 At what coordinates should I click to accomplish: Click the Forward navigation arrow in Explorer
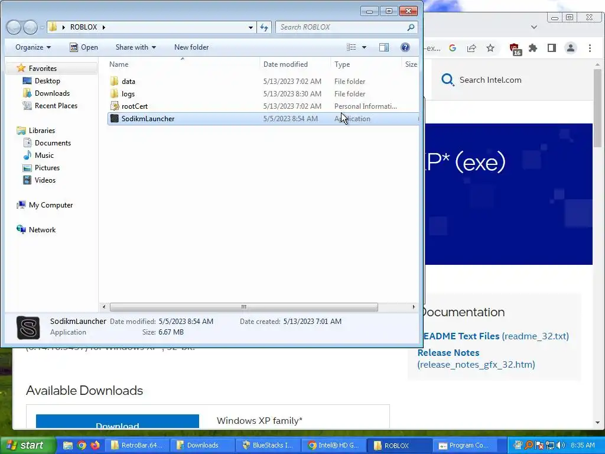point(30,27)
